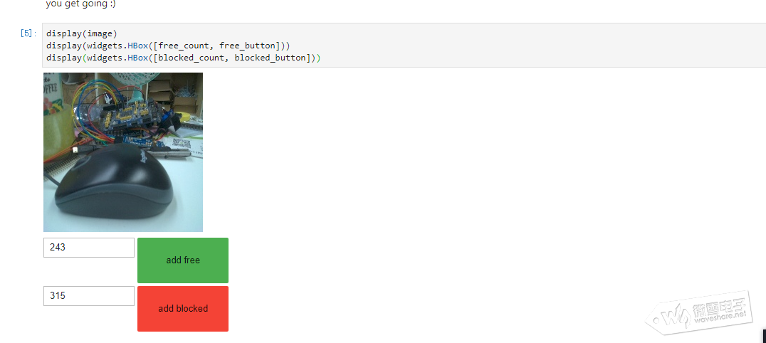Click the Waveshare logo watermark
766x343 pixels.
700,315
